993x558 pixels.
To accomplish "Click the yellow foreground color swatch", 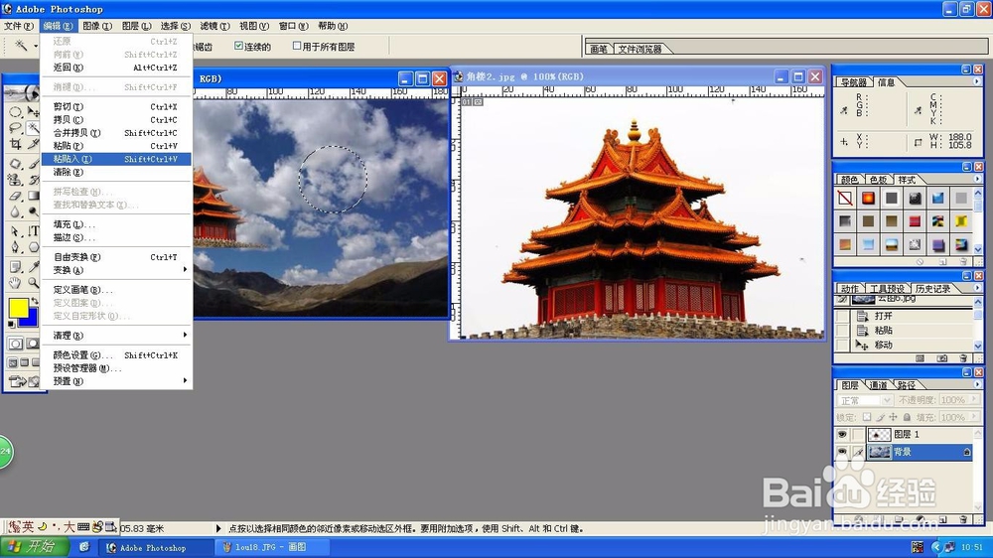I will tap(17, 307).
